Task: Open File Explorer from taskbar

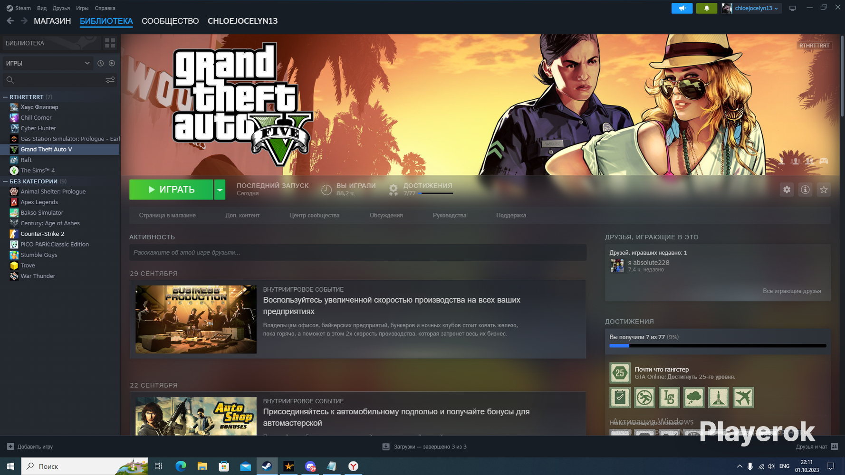Action: pyautogui.click(x=202, y=466)
